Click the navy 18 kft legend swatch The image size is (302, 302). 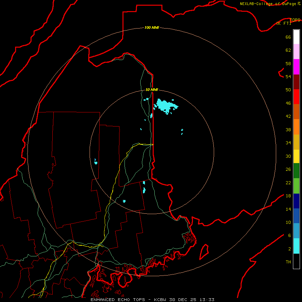point(296,201)
